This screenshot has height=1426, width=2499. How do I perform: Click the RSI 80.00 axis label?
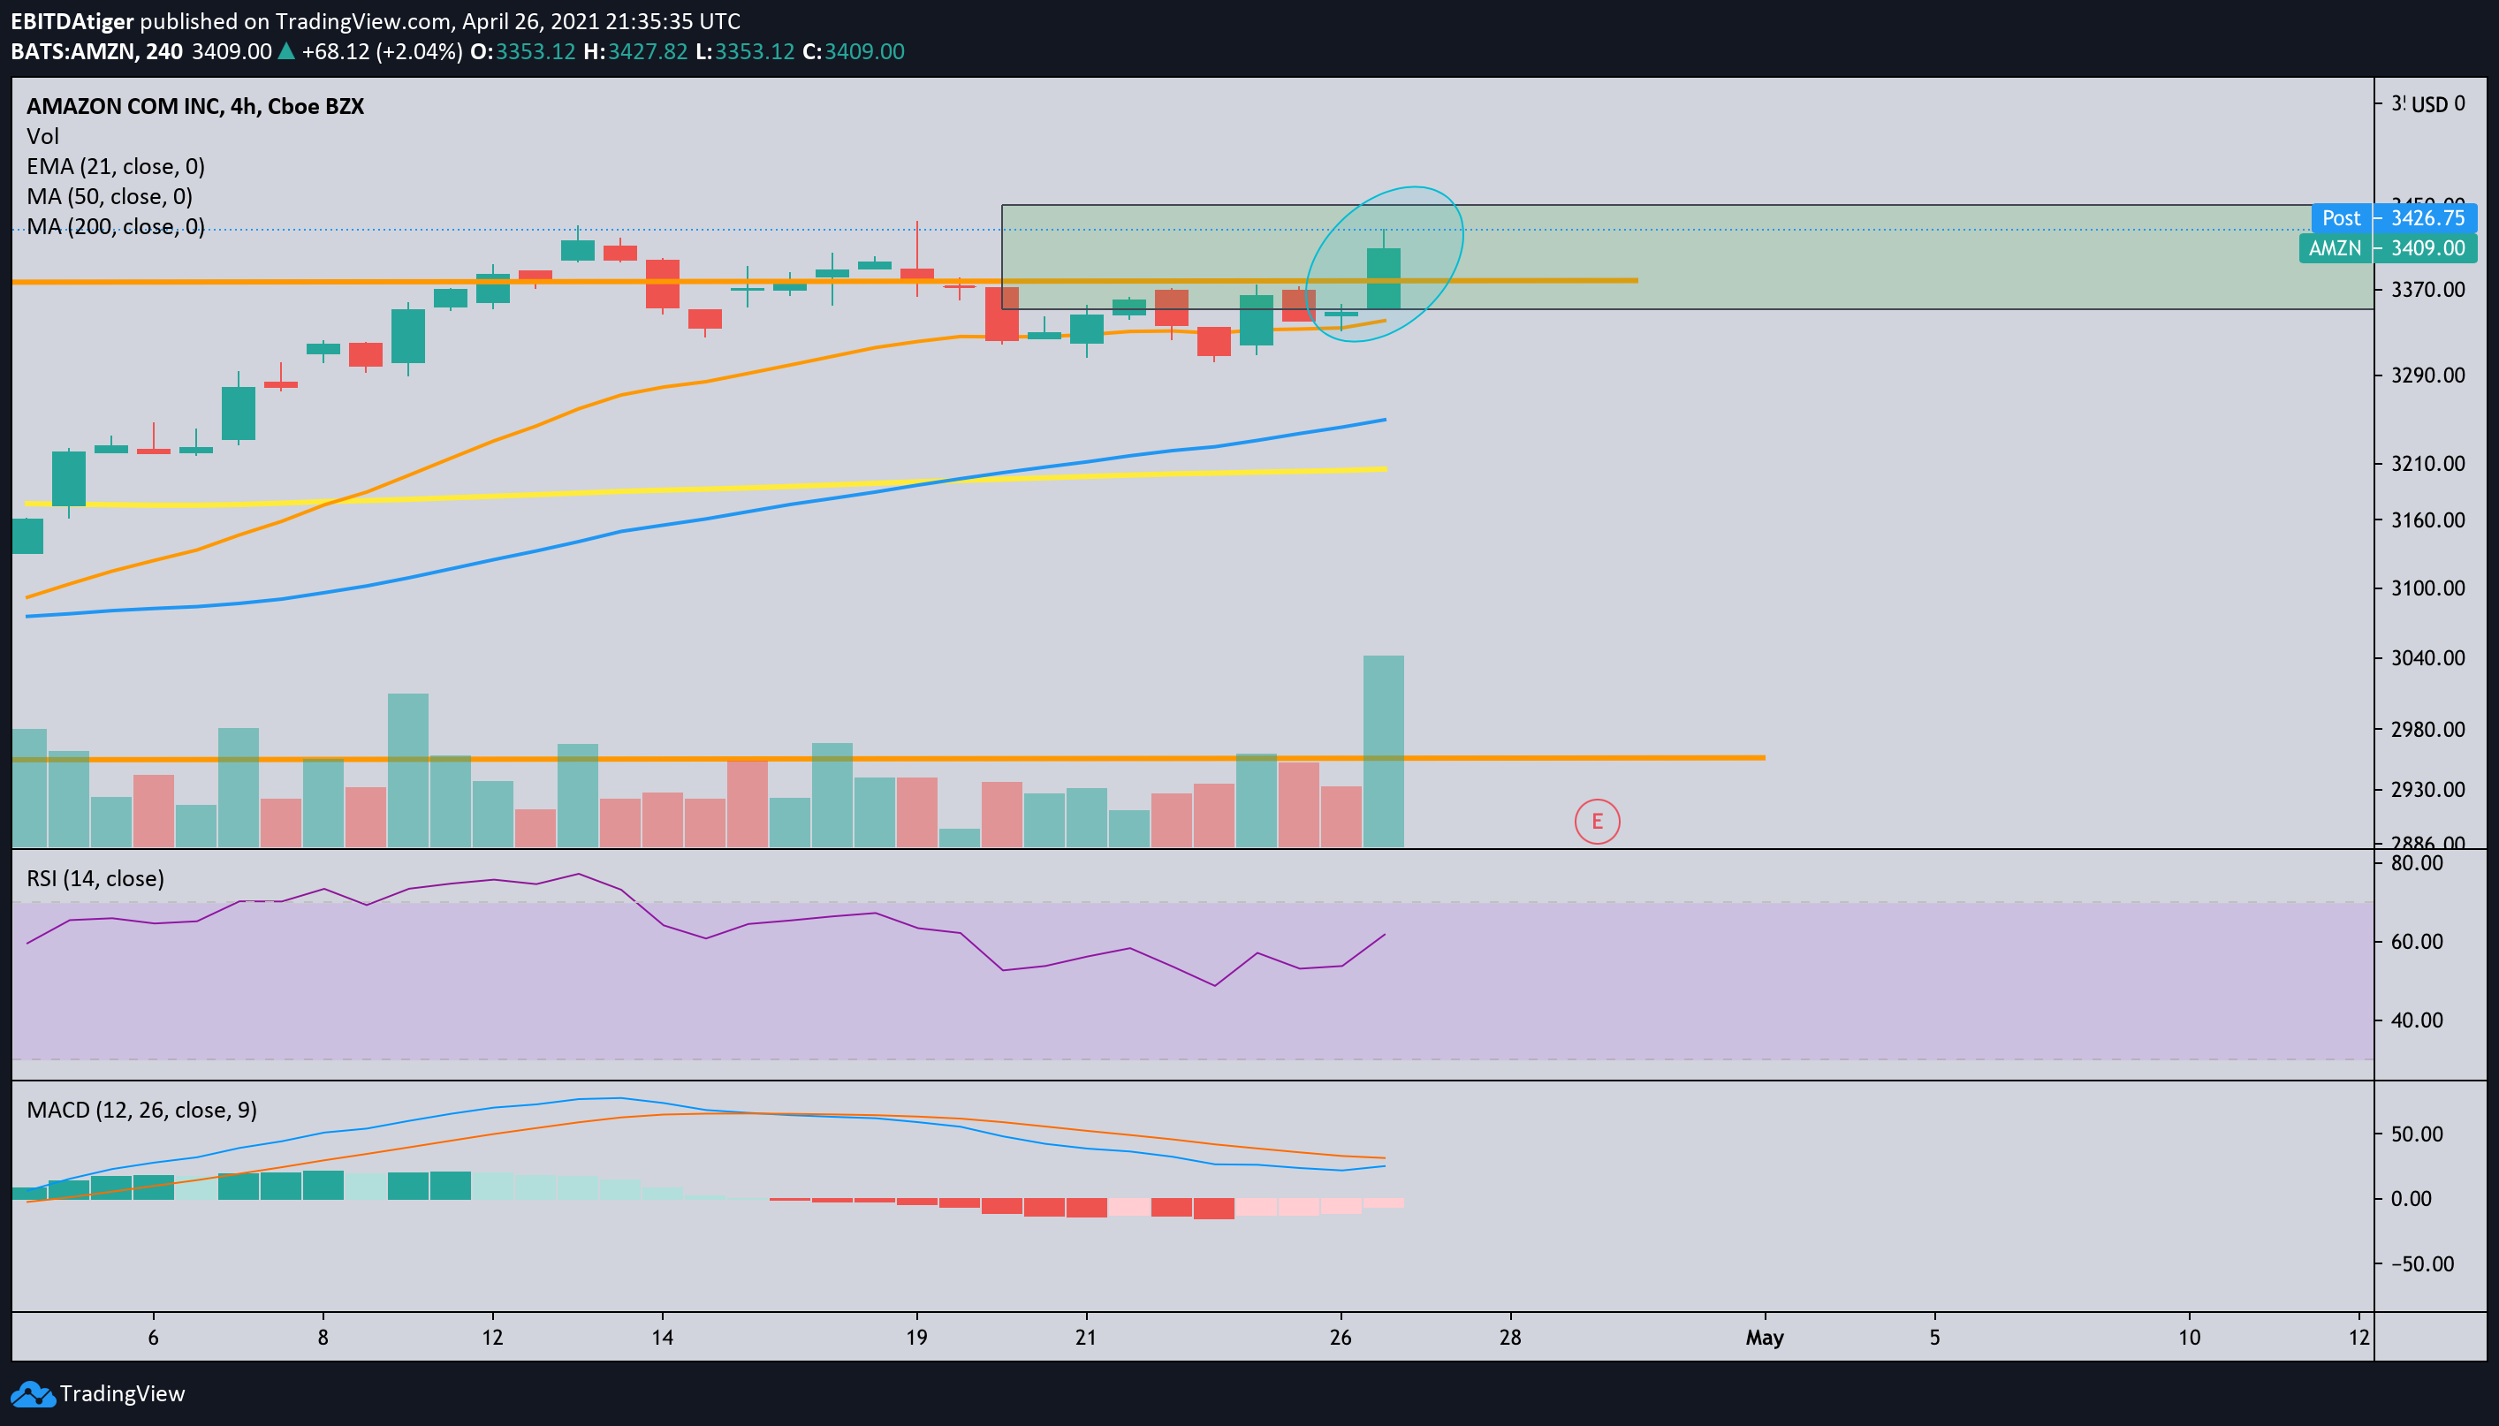click(x=2417, y=863)
